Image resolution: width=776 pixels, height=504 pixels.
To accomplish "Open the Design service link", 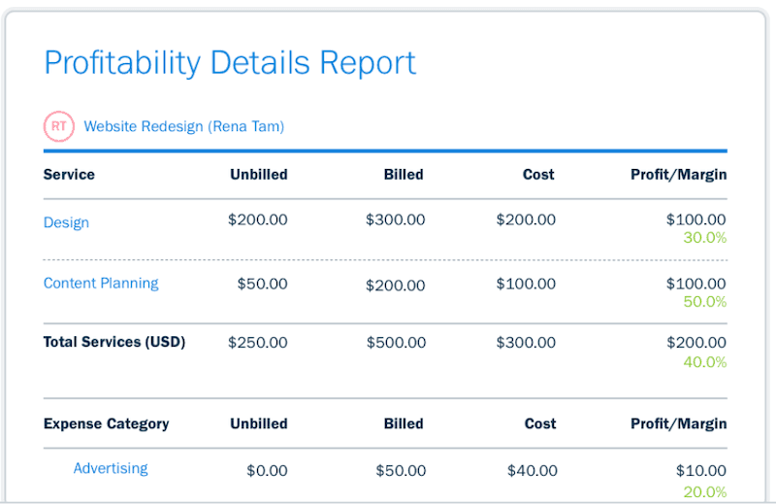I will pyautogui.click(x=66, y=222).
